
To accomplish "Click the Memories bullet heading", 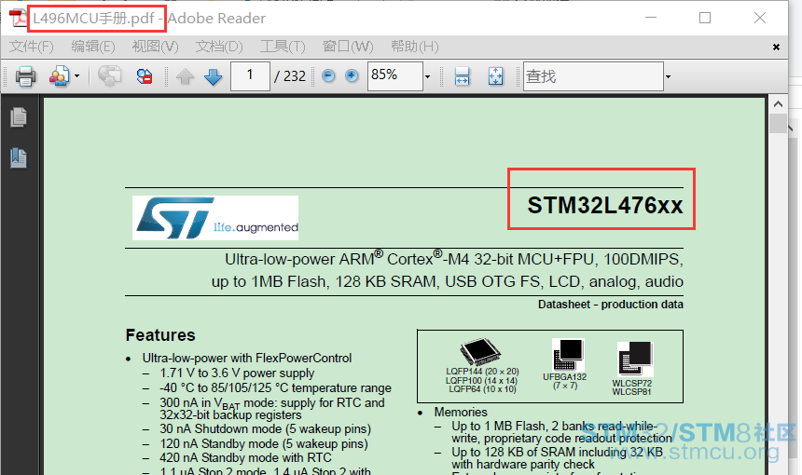I will coord(461,413).
